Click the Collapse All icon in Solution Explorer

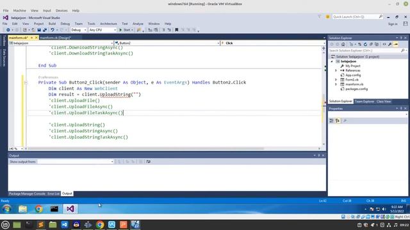tap(371, 44)
